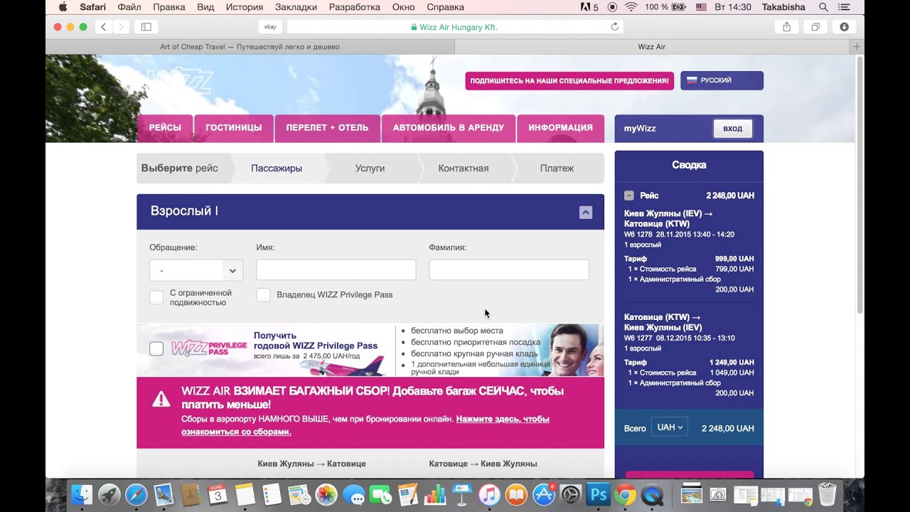Click the ebay favorites button

click(270, 27)
